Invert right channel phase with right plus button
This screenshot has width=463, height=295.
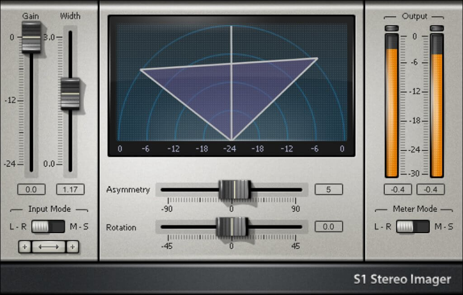(73, 247)
